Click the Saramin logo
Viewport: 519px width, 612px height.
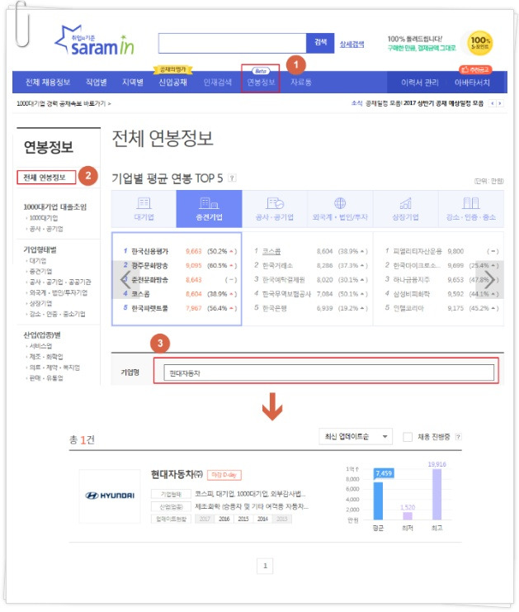tap(94, 41)
